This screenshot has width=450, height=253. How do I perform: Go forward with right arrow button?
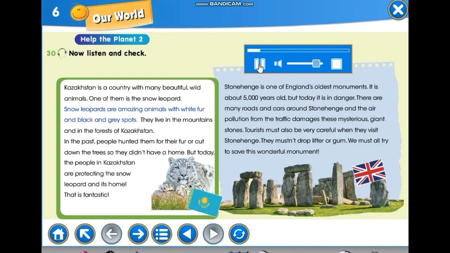click(x=138, y=234)
